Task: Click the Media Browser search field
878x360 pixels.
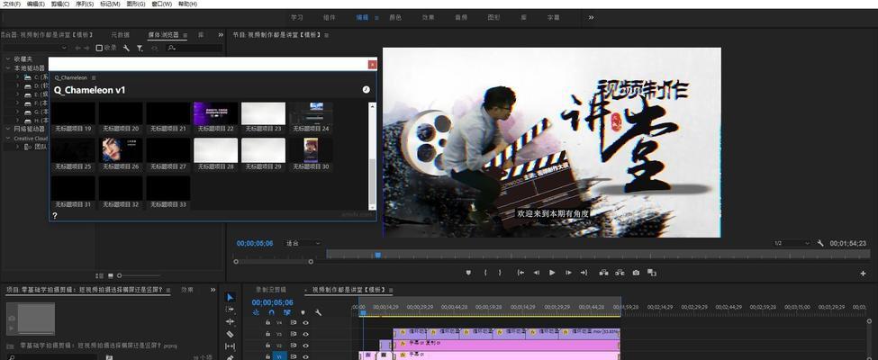Action: (x=195, y=48)
